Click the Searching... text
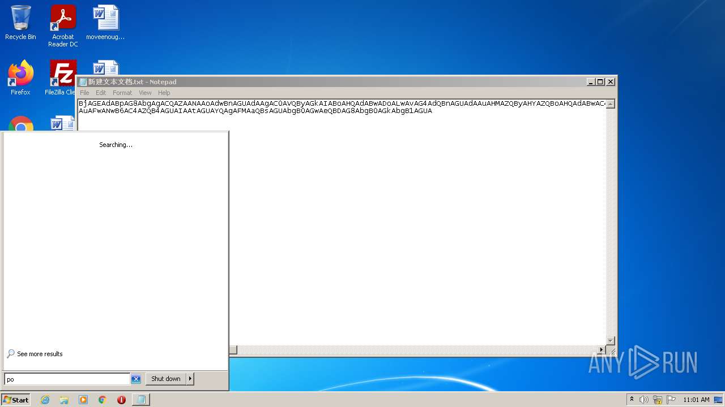 (x=116, y=145)
